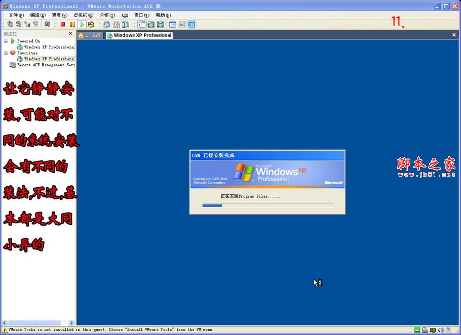The height and width of the screenshot is (335, 461).
Task: Toggle sidebar visibility toolbar icon
Action: [x=142, y=25]
